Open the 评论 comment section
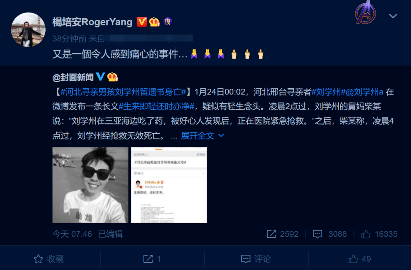 [x=256, y=259]
